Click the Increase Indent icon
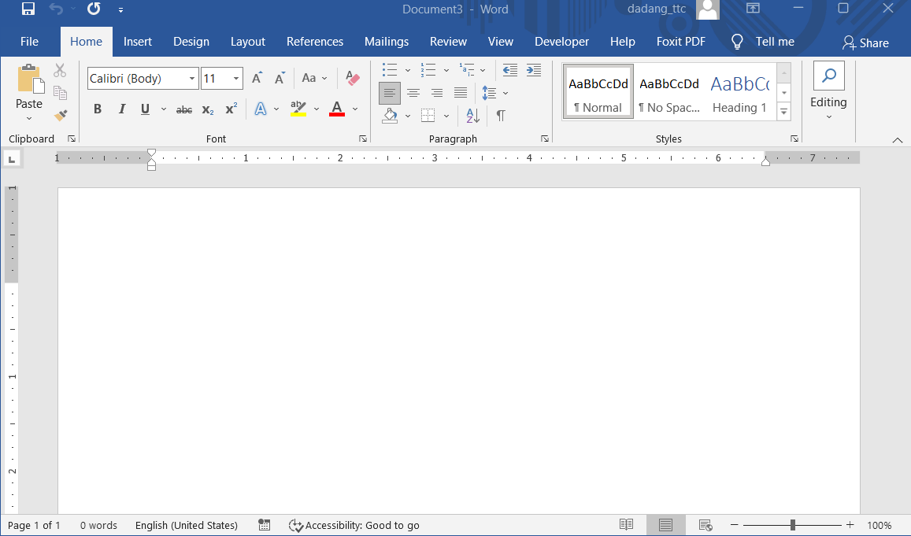The image size is (911, 536). pos(534,70)
